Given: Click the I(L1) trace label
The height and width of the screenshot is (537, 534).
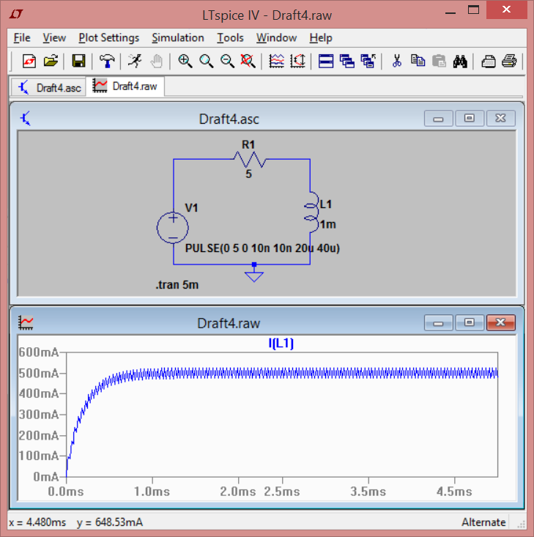Looking at the screenshot, I should [x=281, y=343].
